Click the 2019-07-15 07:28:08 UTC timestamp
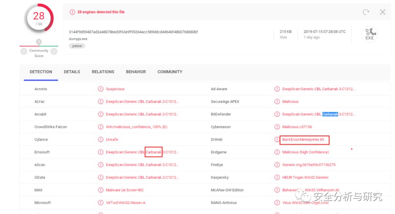This screenshot has height=214, width=395. [x=324, y=32]
